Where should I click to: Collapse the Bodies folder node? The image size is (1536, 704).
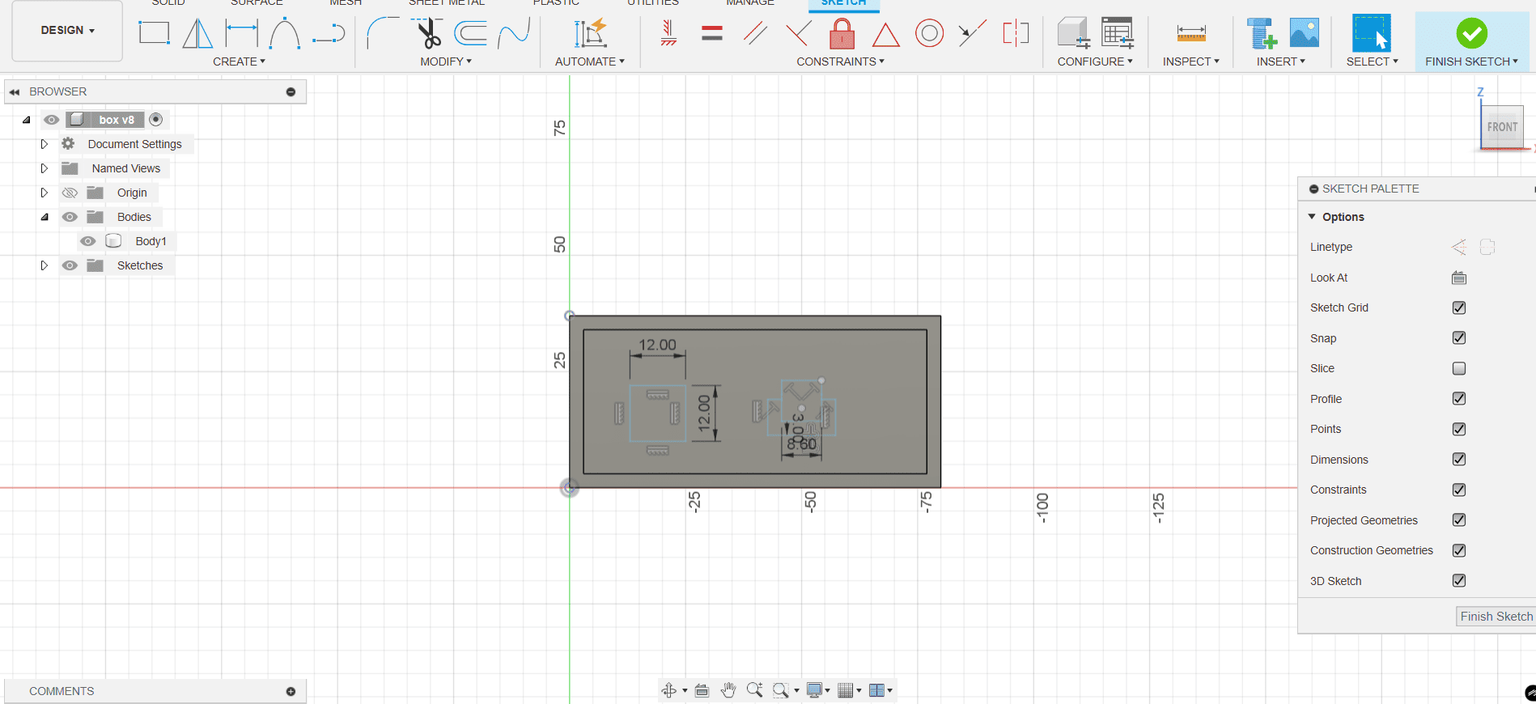point(45,217)
